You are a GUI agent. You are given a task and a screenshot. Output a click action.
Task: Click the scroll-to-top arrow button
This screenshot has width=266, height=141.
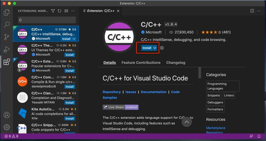point(187,122)
